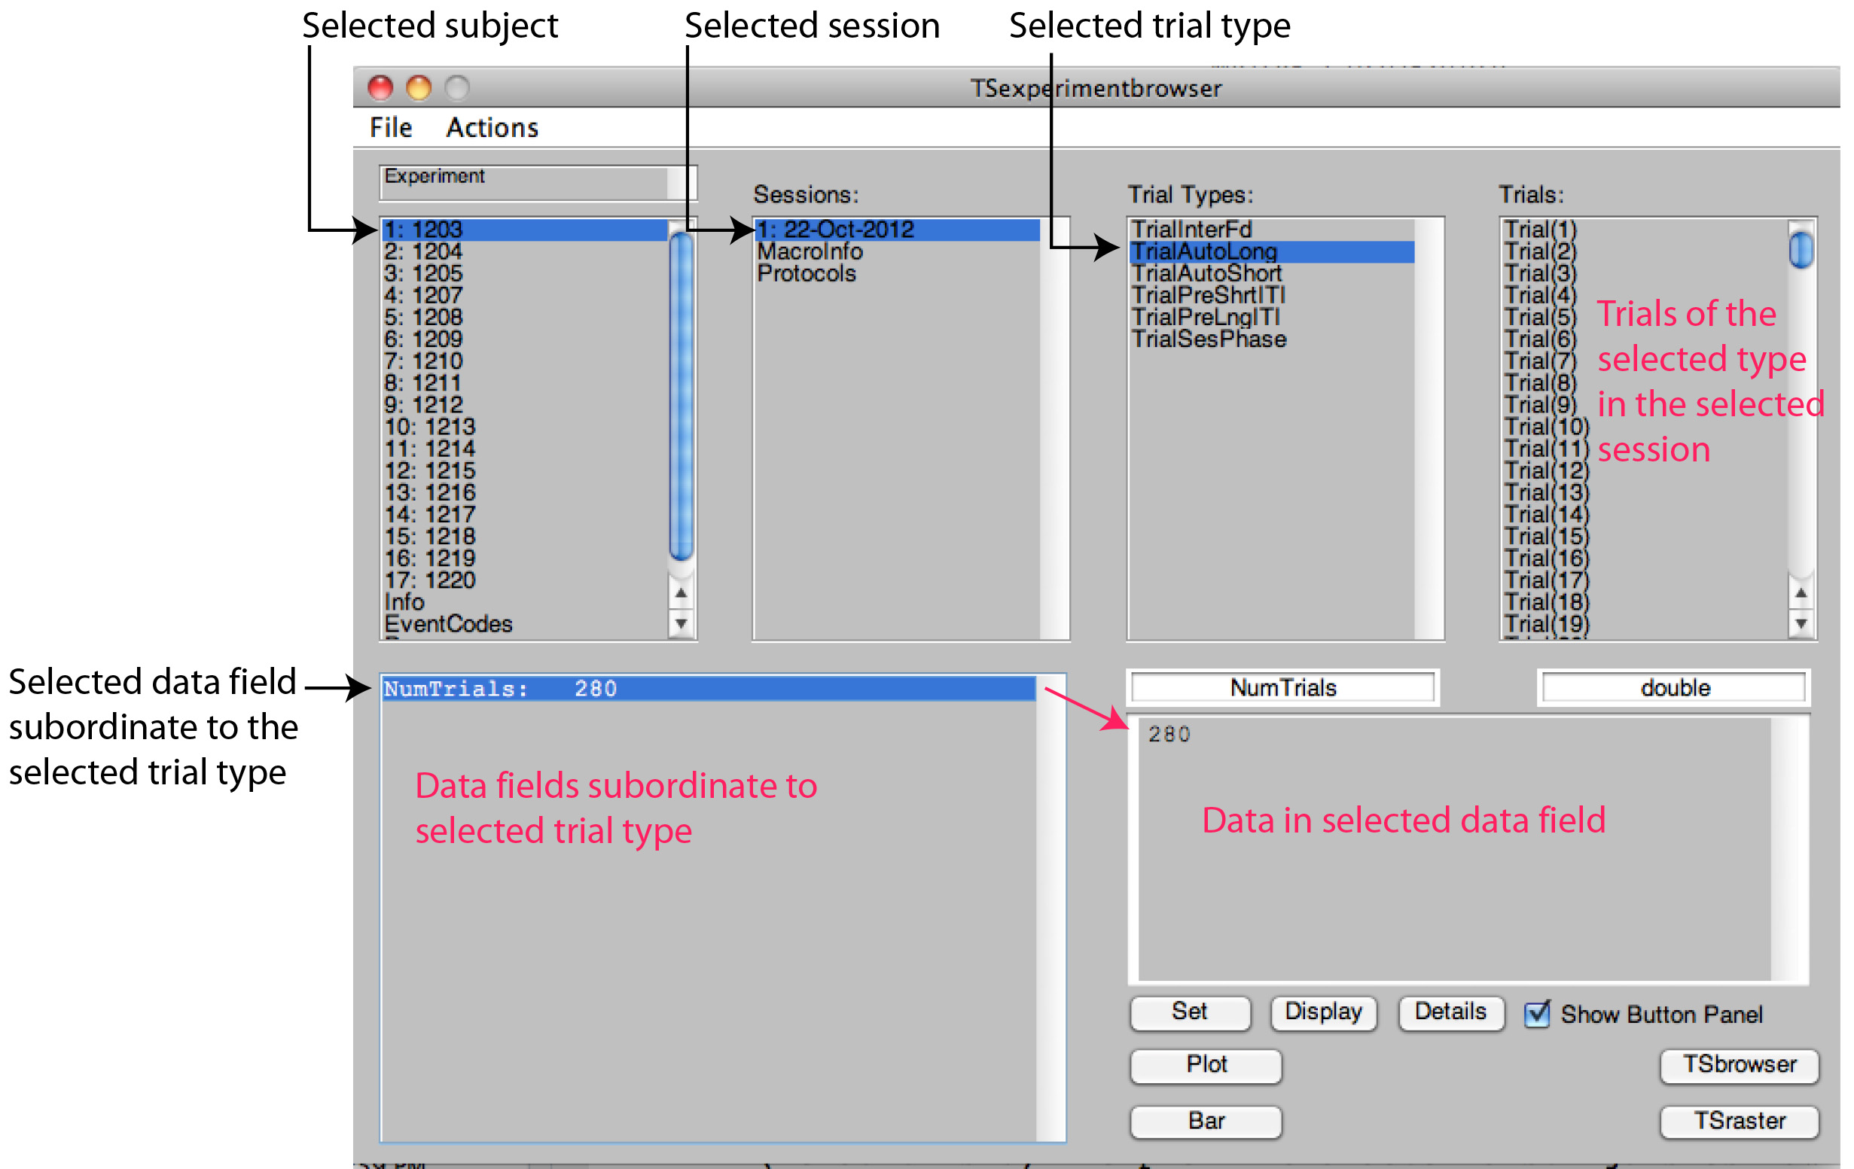Click the subject list scroll up arrow
1854x1169 pixels.
pos(681,593)
